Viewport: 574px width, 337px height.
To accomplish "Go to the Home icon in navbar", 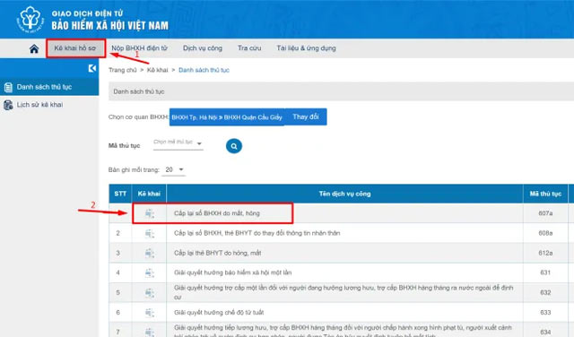I will [x=34, y=48].
